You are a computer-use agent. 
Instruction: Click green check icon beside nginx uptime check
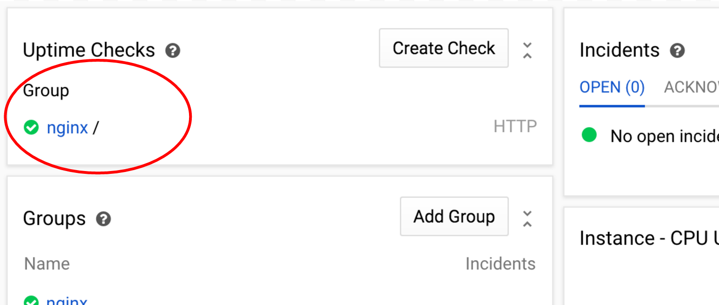[31, 127]
